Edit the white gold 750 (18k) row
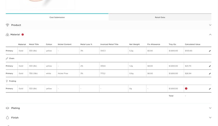 pos(210,74)
